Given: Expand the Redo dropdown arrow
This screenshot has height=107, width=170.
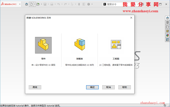Looking at the screenshot, I should click(69, 4).
